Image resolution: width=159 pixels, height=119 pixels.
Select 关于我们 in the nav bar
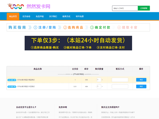pyautogui.click(x=53, y=16)
